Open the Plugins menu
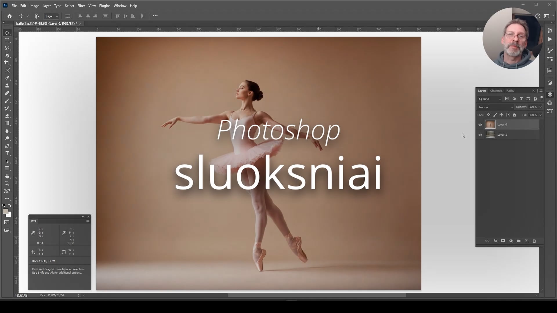 pyautogui.click(x=105, y=6)
